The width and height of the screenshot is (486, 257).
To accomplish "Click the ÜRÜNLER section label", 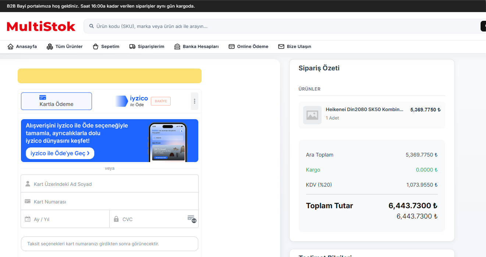I will coord(309,89).
